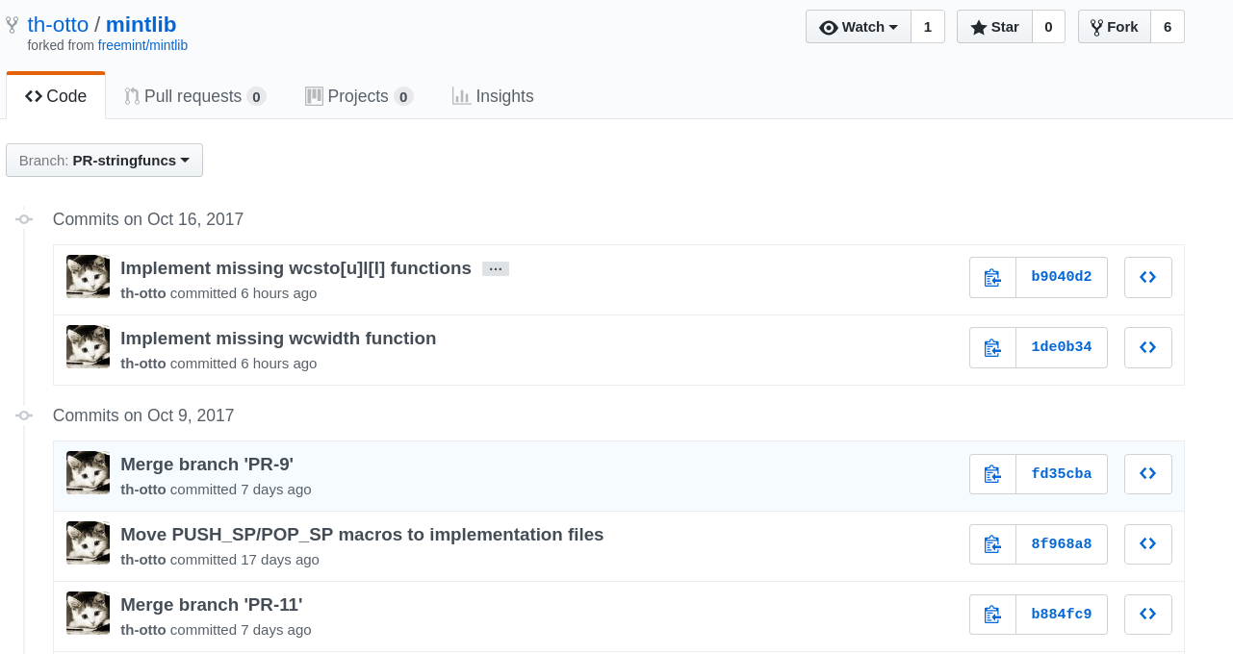
Task: Star the mintlib repository
Action: pyautogui.click(x=994, y=27)
